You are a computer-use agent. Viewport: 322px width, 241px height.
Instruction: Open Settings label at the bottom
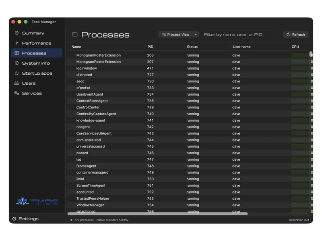[x=29, y=219]
